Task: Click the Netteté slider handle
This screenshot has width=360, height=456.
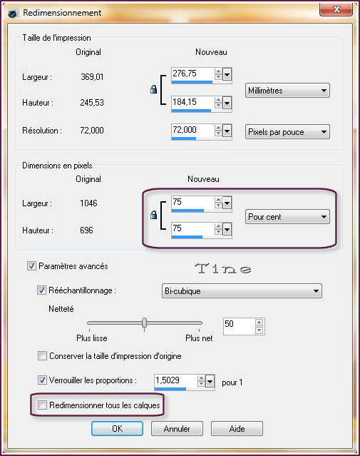Action: 145,323
